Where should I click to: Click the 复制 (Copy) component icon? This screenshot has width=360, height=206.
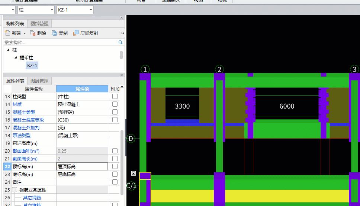pos(54,33)
